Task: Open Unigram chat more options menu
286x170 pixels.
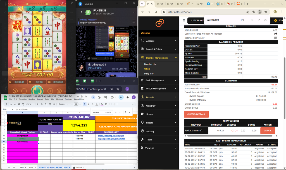Action: [x=134, y=12]
